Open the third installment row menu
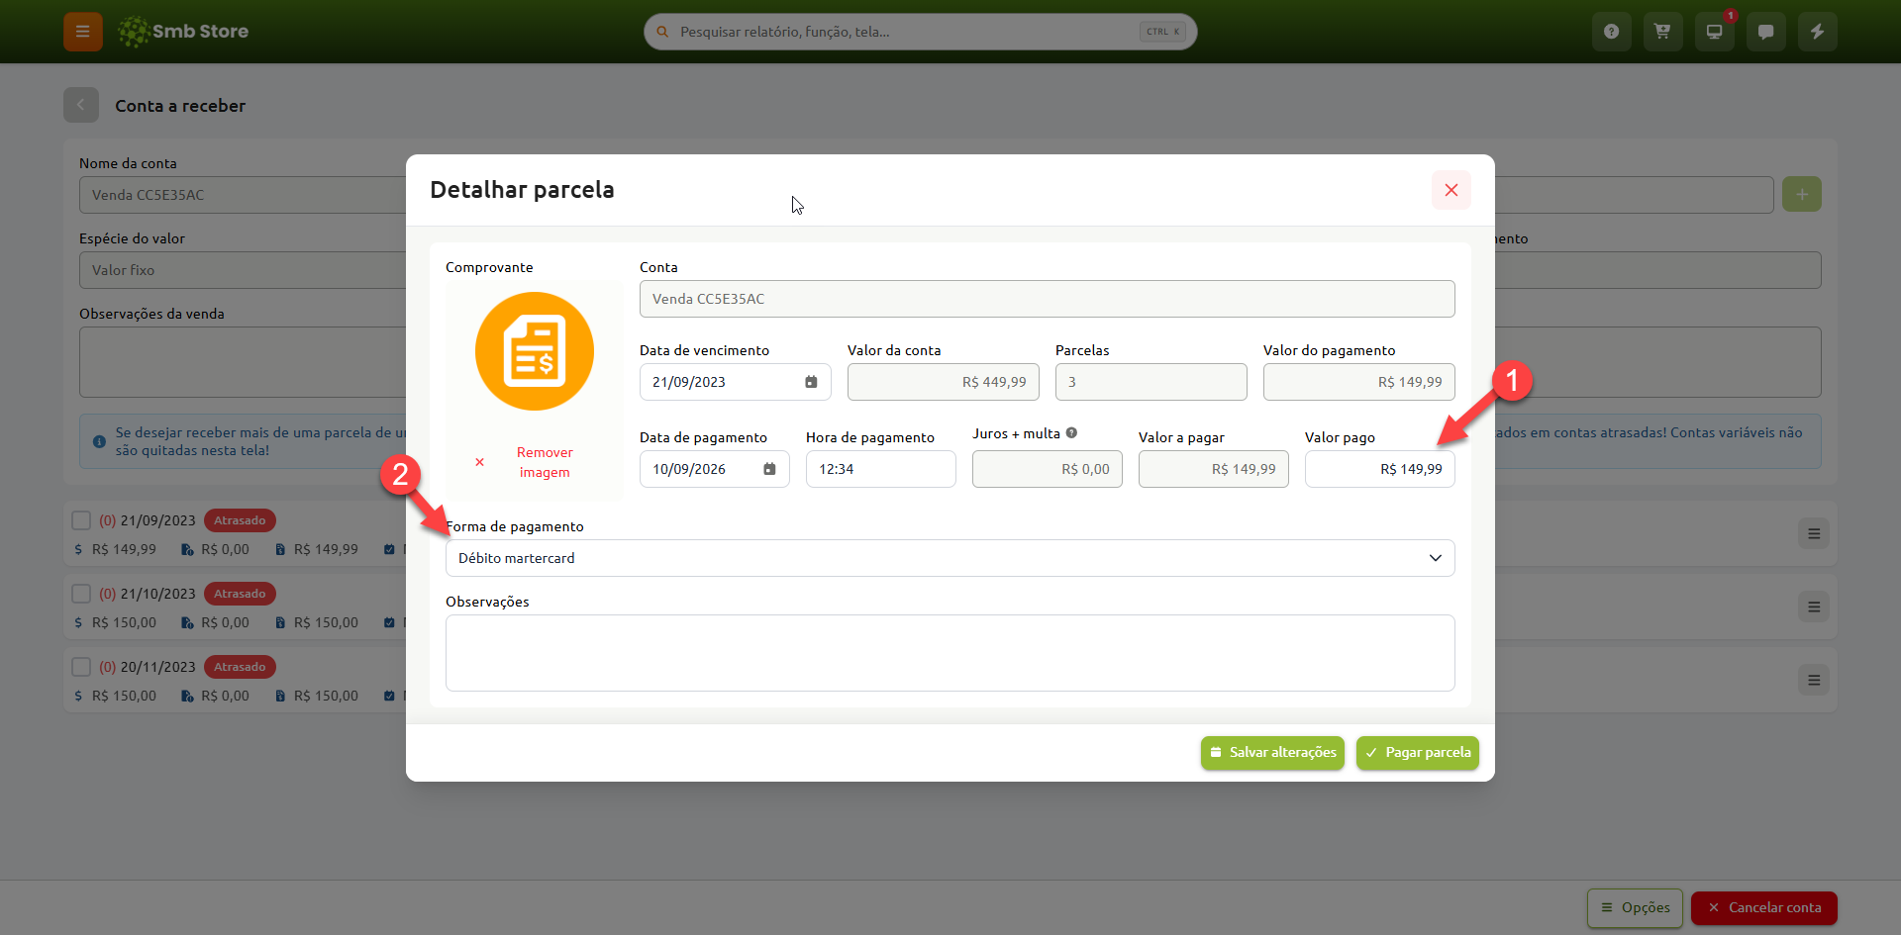This screenshot has height=935, width=1901. click(x=1814, y=680)
